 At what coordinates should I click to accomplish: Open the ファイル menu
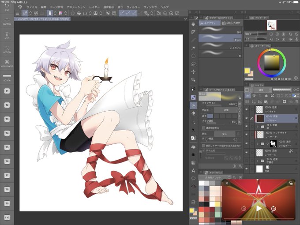pos(32,7)
